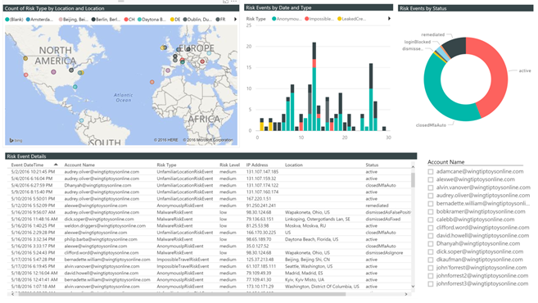The height and width of the screenshot is (303, 538).
Task: Click the Daytona Beach map bubble in Florida
Action: coord(75,87)
